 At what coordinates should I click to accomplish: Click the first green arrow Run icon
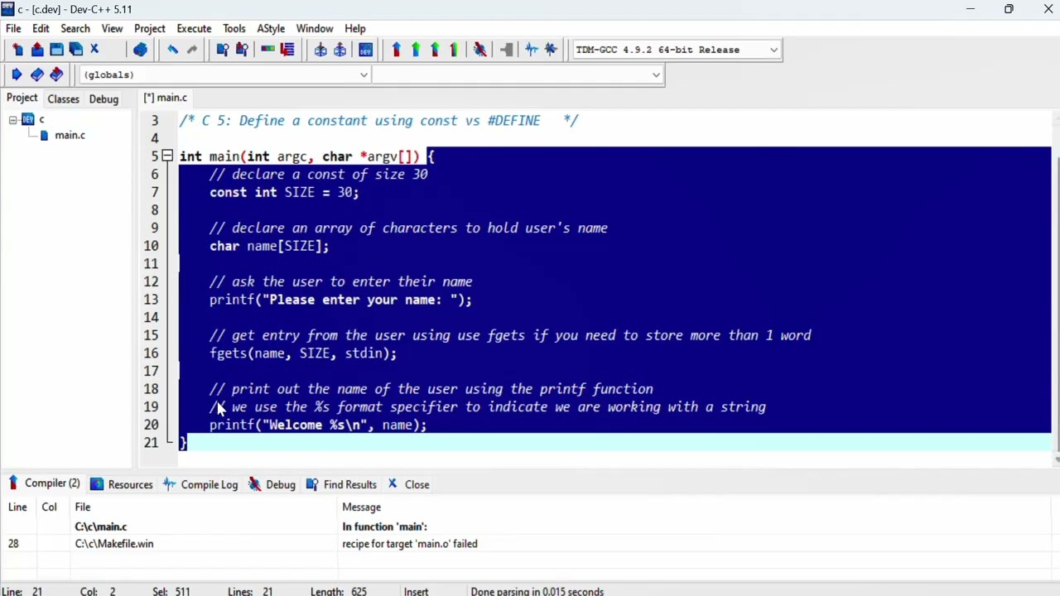[x=415, y=50]
